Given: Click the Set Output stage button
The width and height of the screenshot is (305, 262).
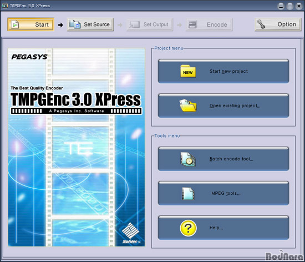Looking at the screenshot, I should pos(150,24).
